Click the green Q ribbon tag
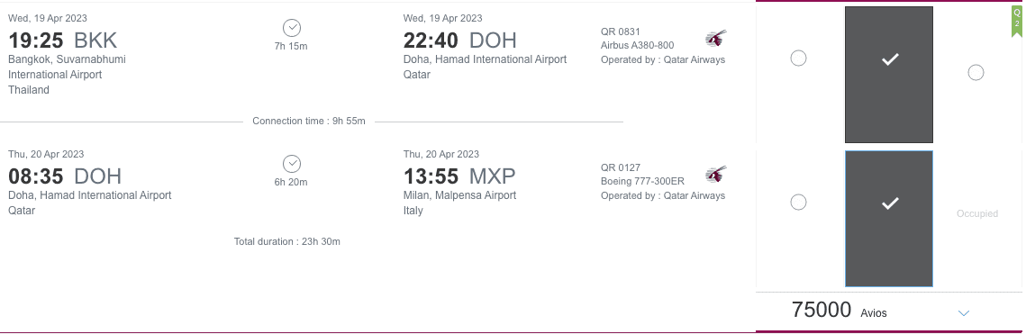This screenshot has height=334, width=1026. click(1017, 21)
